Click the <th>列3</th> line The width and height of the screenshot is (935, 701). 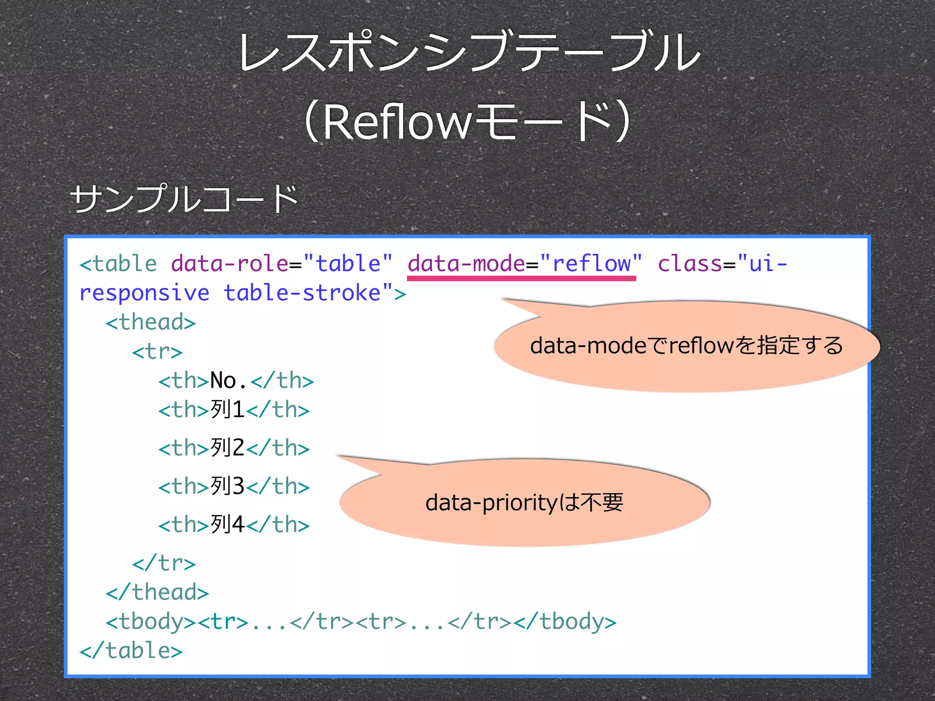point(234,486)
